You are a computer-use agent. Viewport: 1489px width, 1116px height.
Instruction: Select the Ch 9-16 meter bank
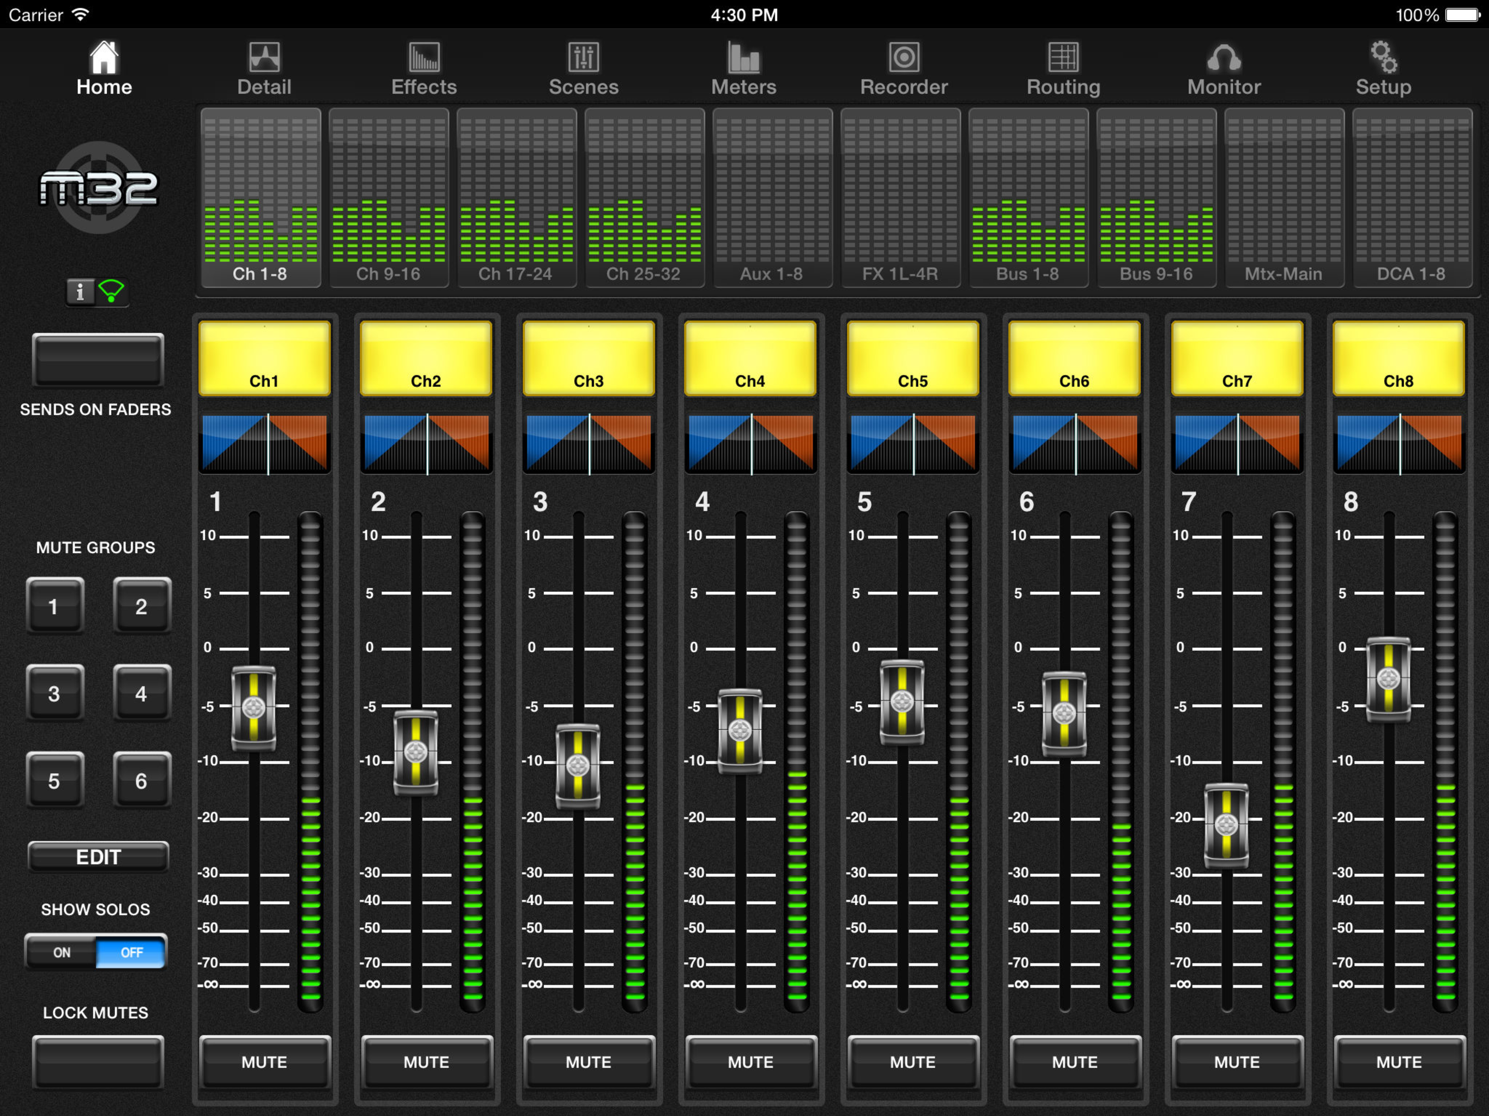pos(389,198)
